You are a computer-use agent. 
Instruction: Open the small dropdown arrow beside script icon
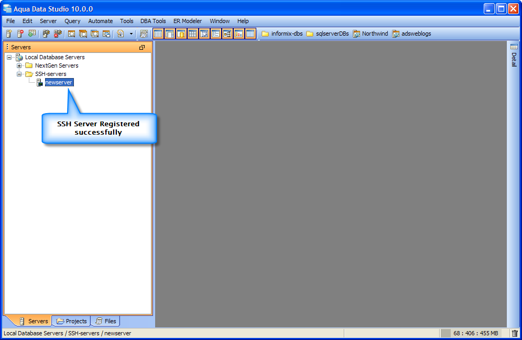coord(131,34)
